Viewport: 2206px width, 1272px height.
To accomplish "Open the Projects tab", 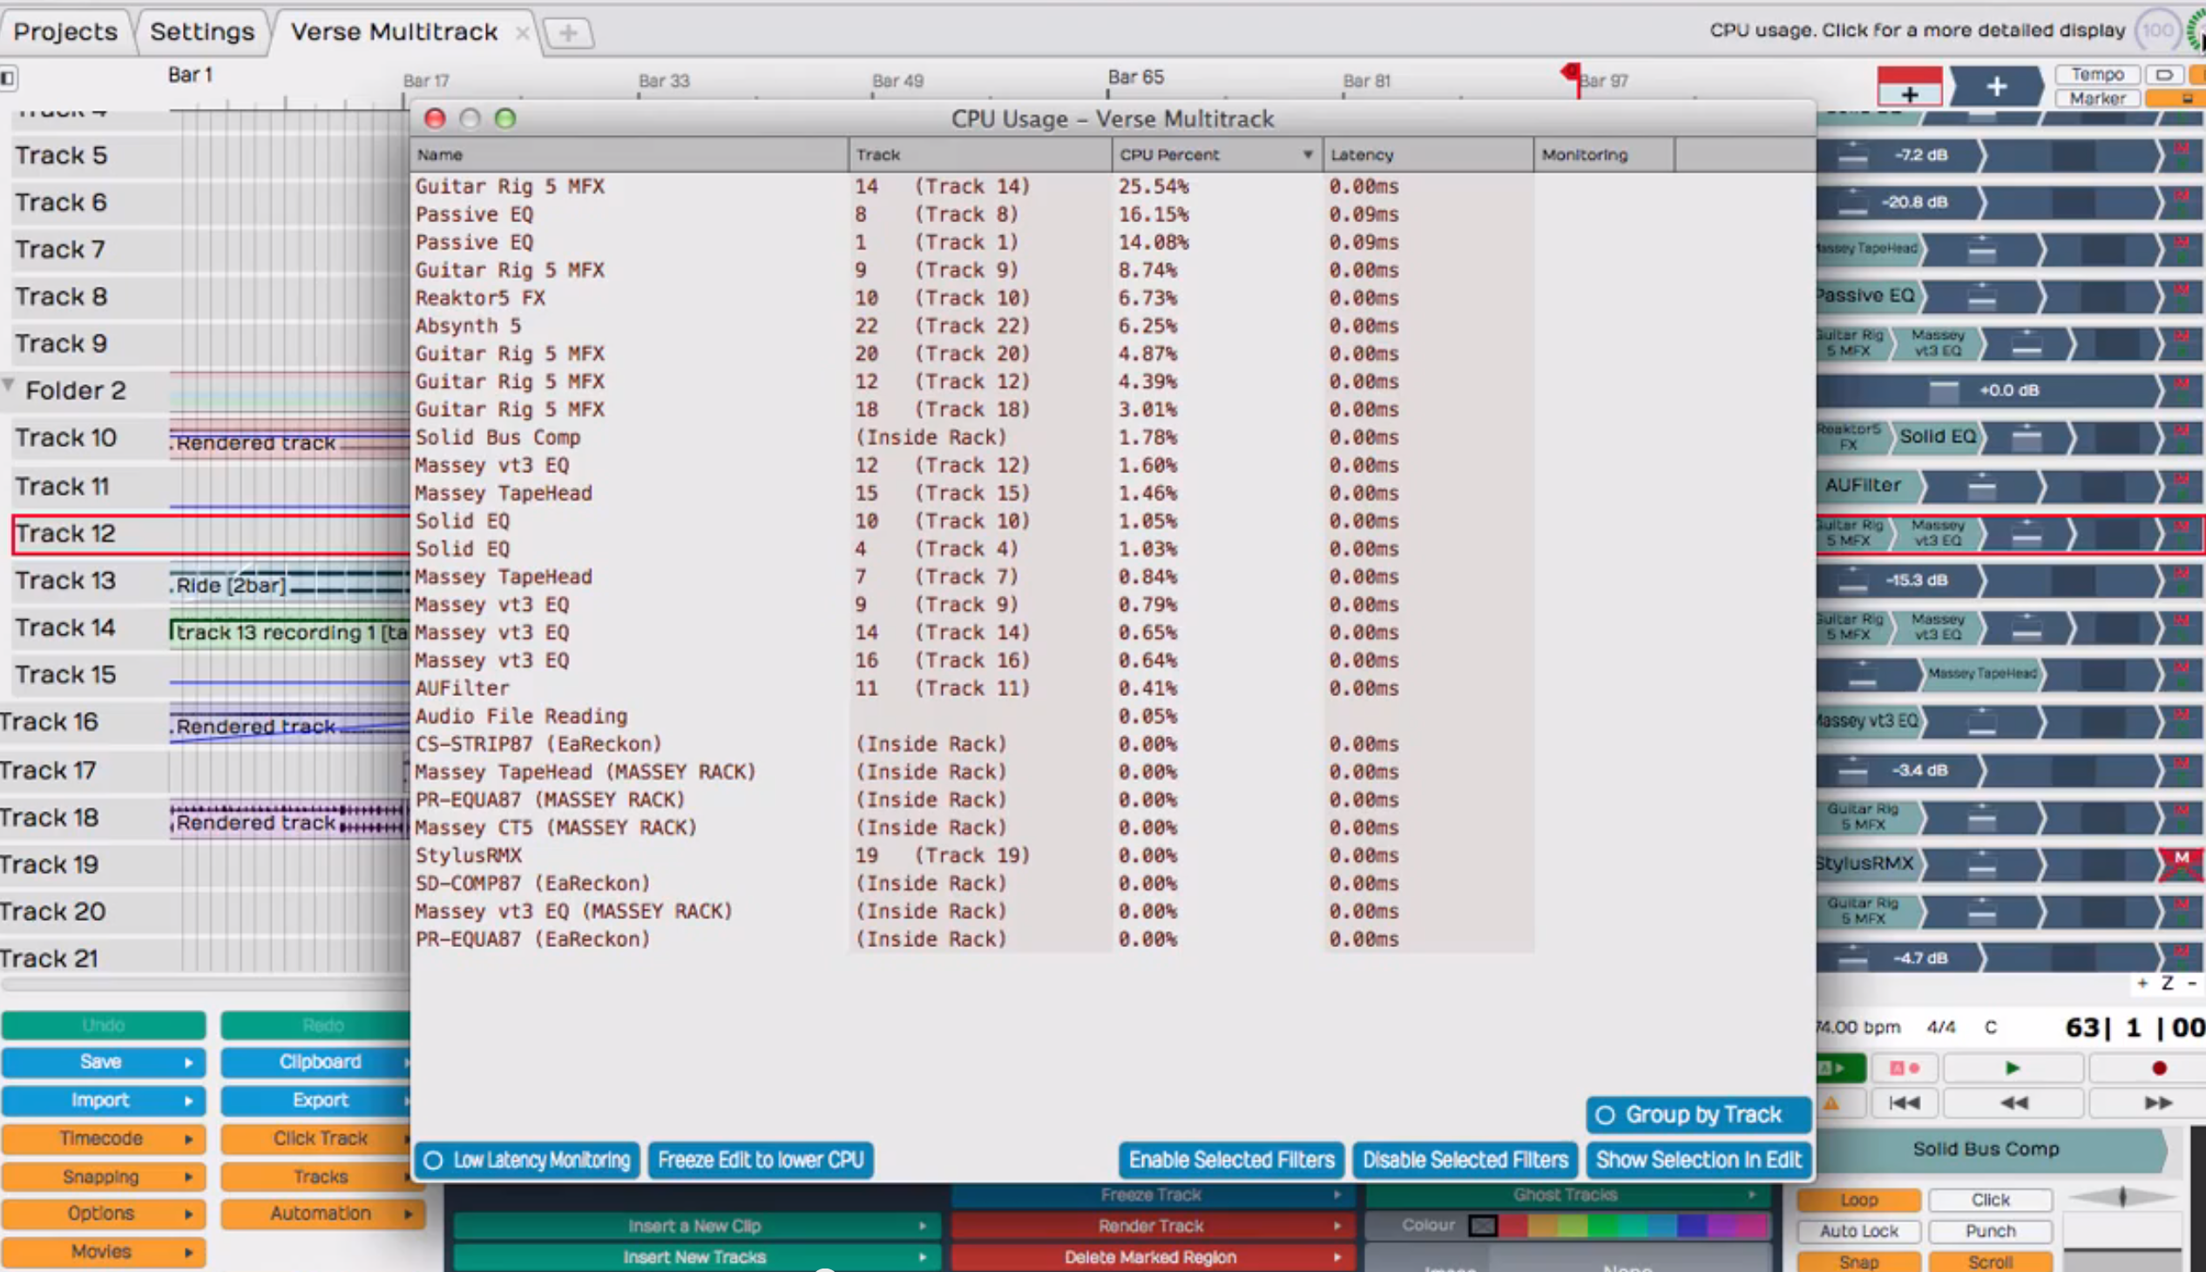I will point(65,31).
